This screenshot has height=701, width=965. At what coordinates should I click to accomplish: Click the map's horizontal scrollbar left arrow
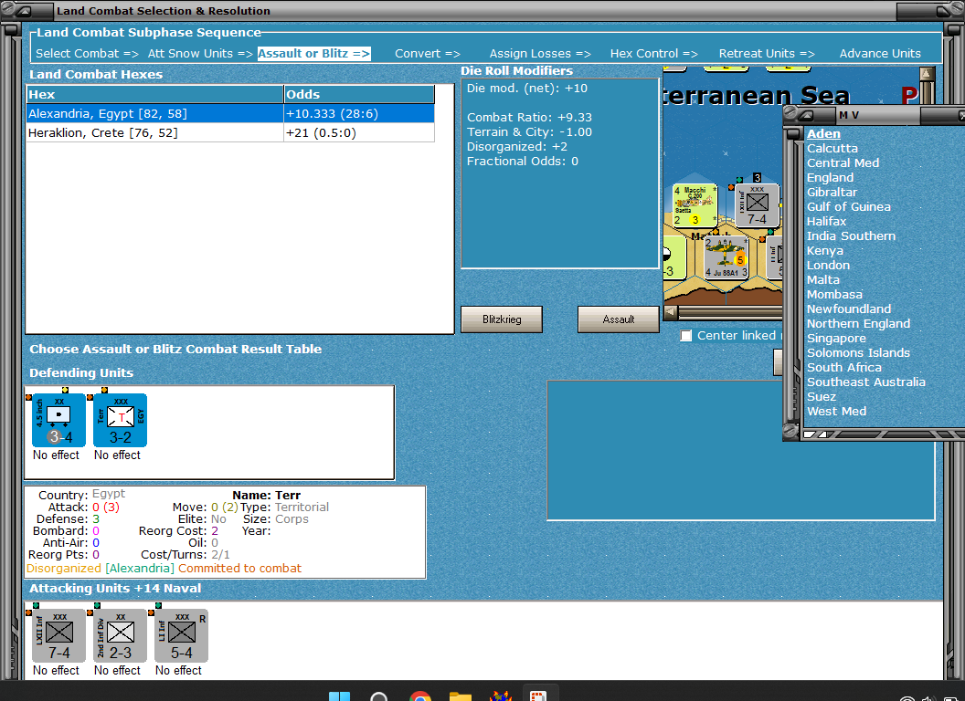(671, 312)
